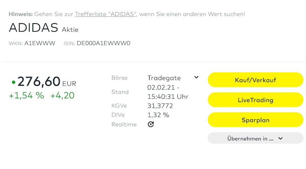Click the current price 276,60
This screenshot has width=306, height=169.
[x=39, y=81]
